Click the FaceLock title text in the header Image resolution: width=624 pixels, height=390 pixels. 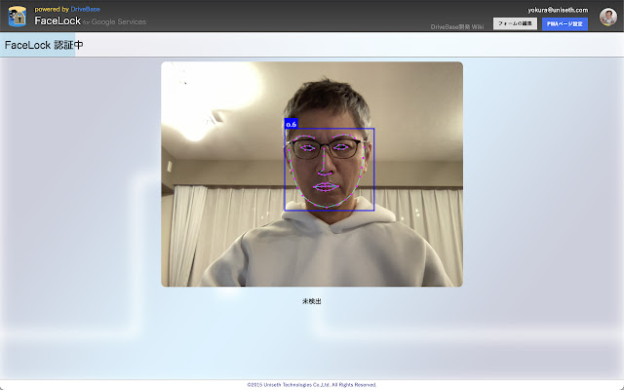(57, 20)
